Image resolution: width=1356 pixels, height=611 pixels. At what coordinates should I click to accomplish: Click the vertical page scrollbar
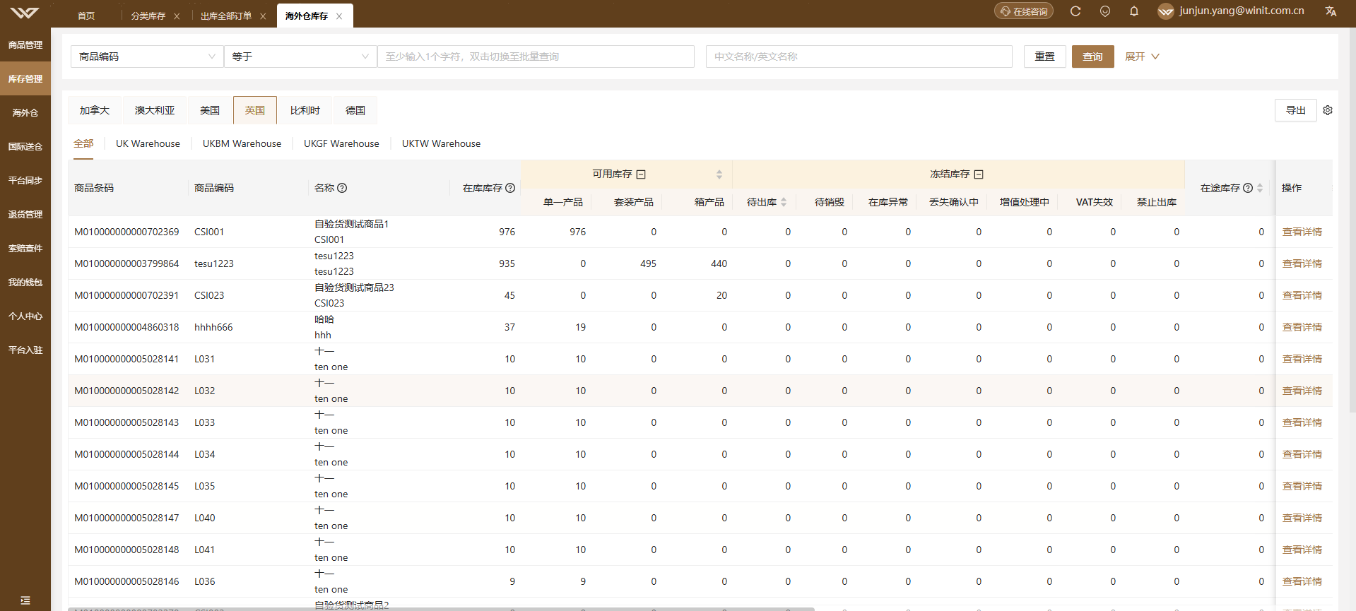pos(1352,220)
